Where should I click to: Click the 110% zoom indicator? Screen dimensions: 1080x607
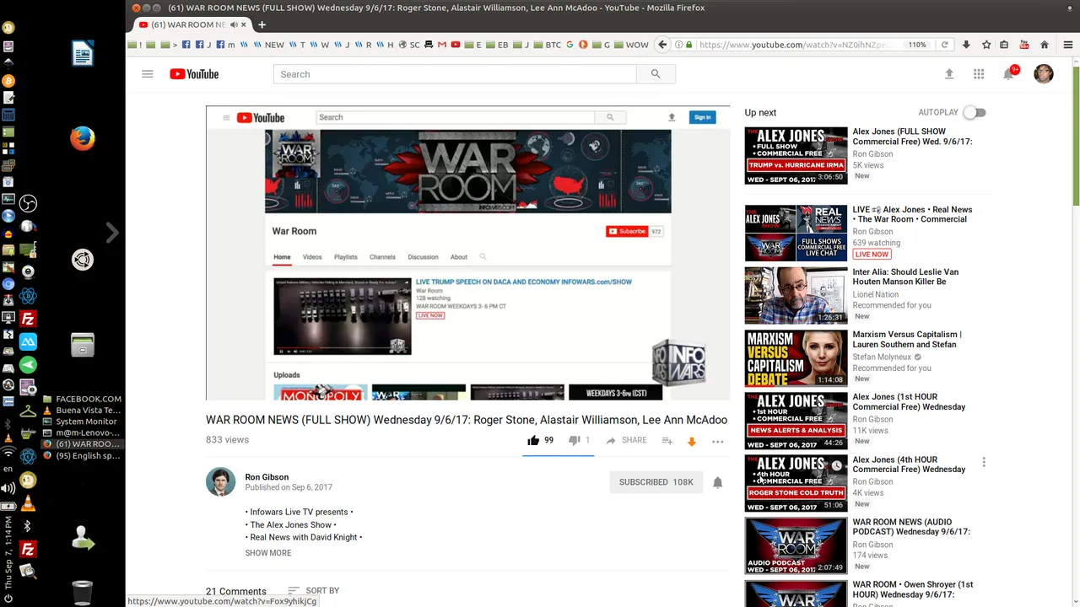917,45
